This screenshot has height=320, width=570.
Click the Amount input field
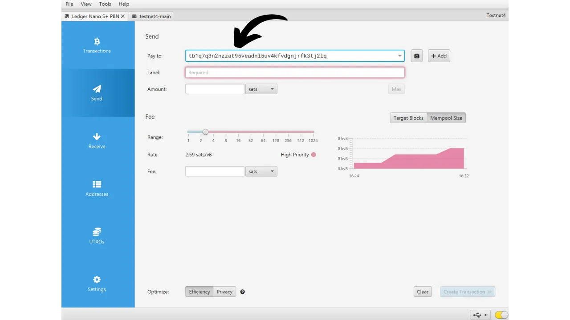pyautogui.click(x=215, y=89)
